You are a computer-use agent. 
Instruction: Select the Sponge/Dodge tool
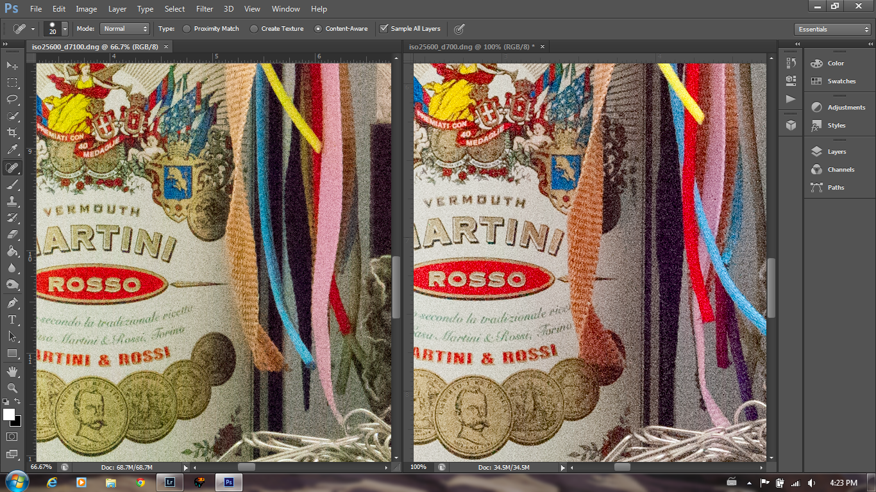click(x=12, y=284)
